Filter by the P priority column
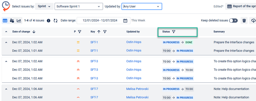 coord(79,32)
